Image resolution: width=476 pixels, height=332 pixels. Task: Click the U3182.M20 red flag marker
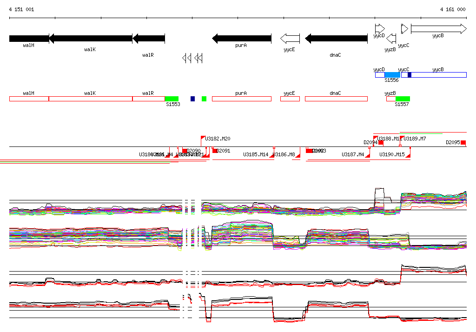203,138
